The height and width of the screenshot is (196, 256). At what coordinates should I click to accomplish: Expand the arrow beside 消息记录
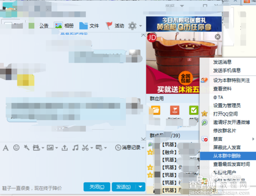143,148
